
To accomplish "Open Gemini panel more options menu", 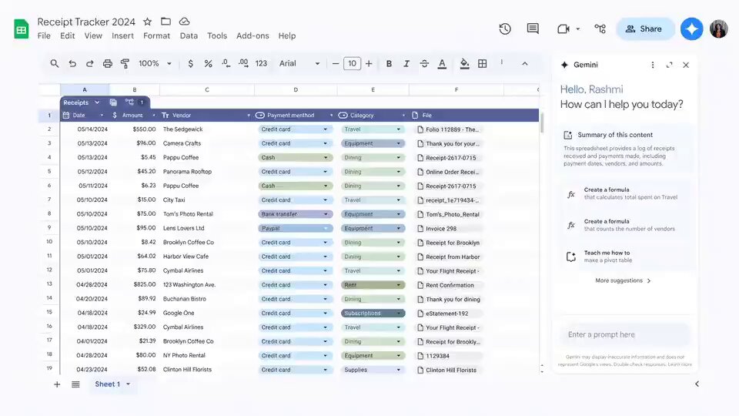I will point(652,65).
